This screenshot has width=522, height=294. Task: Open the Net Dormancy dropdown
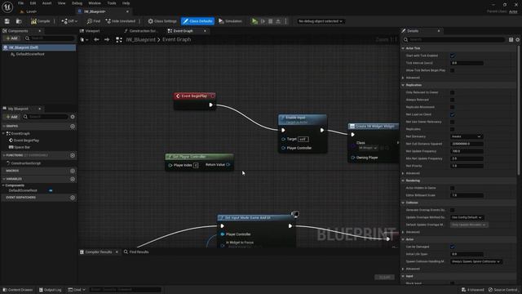[466, 136]
